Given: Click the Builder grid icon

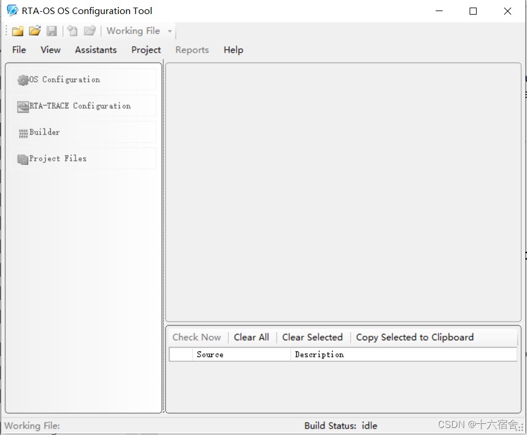Looking at the screenshot, I should pyautogui.click(x=23, y=133).
